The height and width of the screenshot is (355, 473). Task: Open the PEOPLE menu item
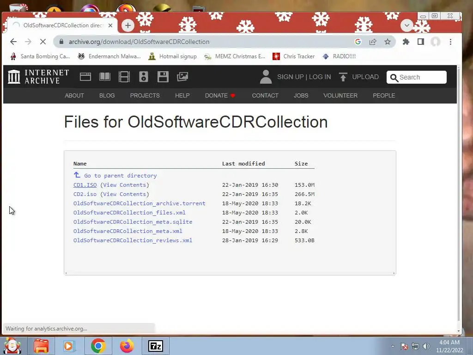tap(384, 96)
